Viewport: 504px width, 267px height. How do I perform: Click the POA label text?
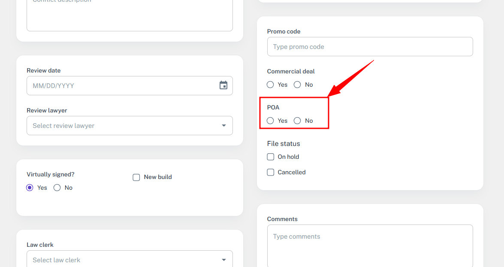click(x=273, y=107)
